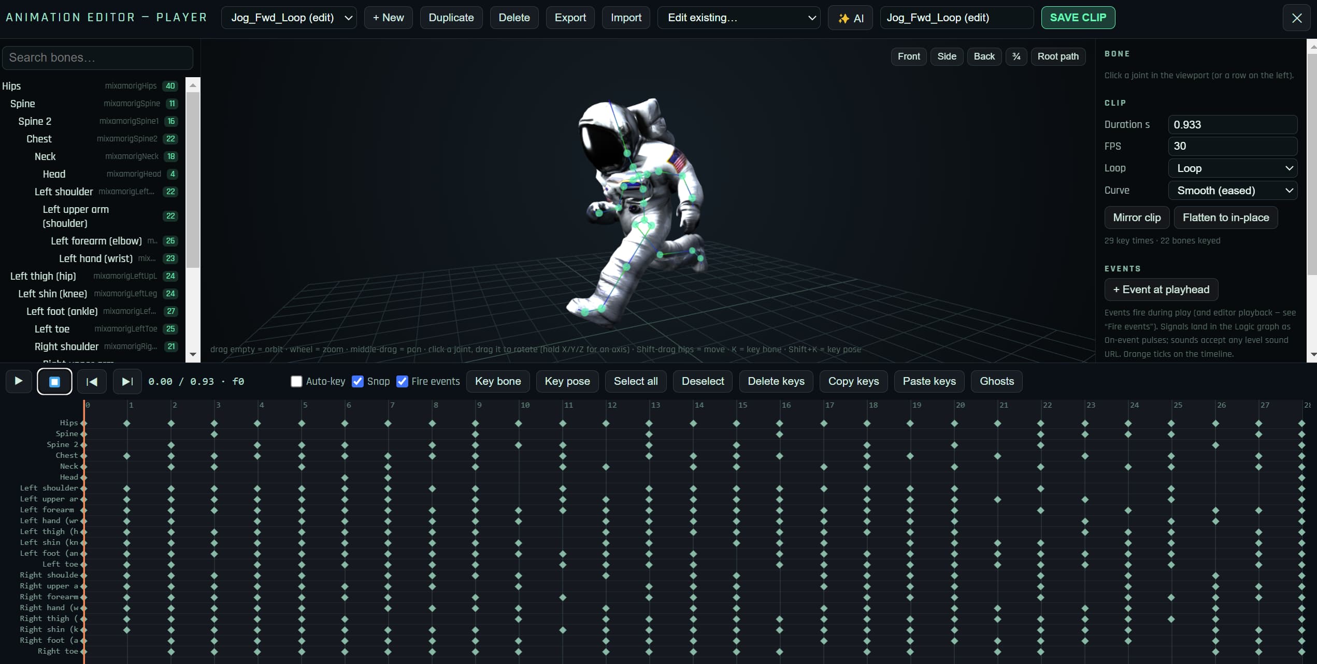Flatten the clip to in-place
The image size is (1317, 664).
(1226, 218)
